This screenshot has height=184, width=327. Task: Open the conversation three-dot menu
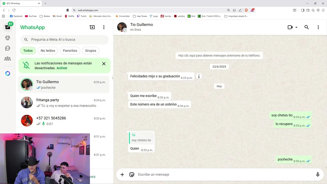tap(318, 27)
